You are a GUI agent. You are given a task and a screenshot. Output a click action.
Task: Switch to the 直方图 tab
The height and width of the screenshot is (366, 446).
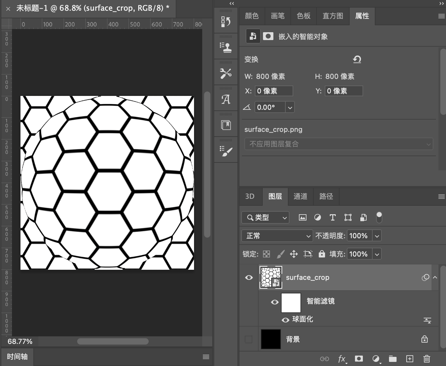click(x=333, y=16)
